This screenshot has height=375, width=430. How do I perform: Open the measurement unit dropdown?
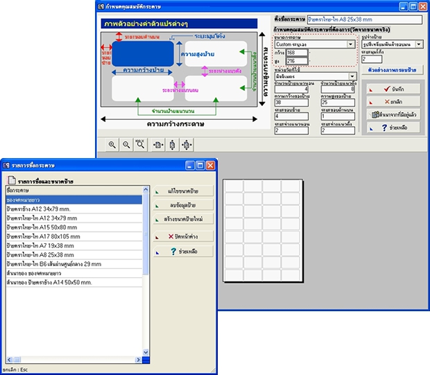[x=352, y=76]
